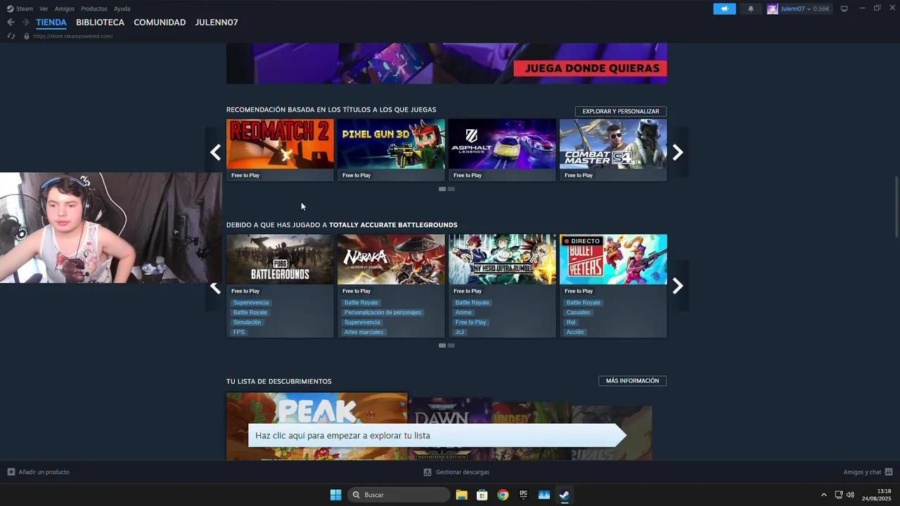Click the Steam taskbar icon
Screen dimensions: 900x506
coord(564,495)
